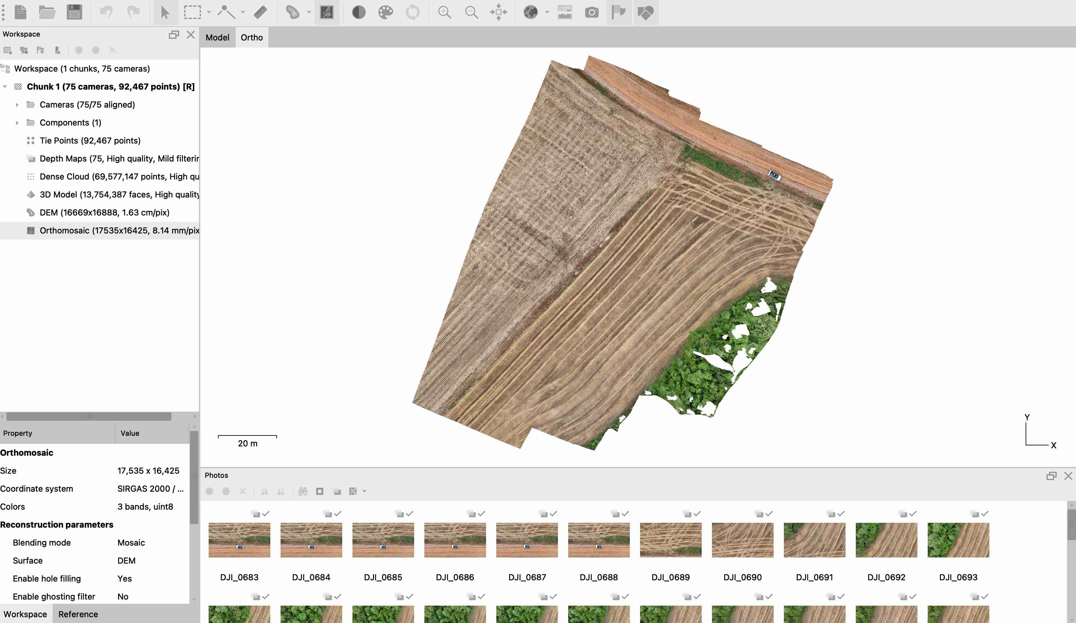The height and width of the screenshot is (623, 1076).
Task: Open the Reference pane tab
Action: (78, 614)
